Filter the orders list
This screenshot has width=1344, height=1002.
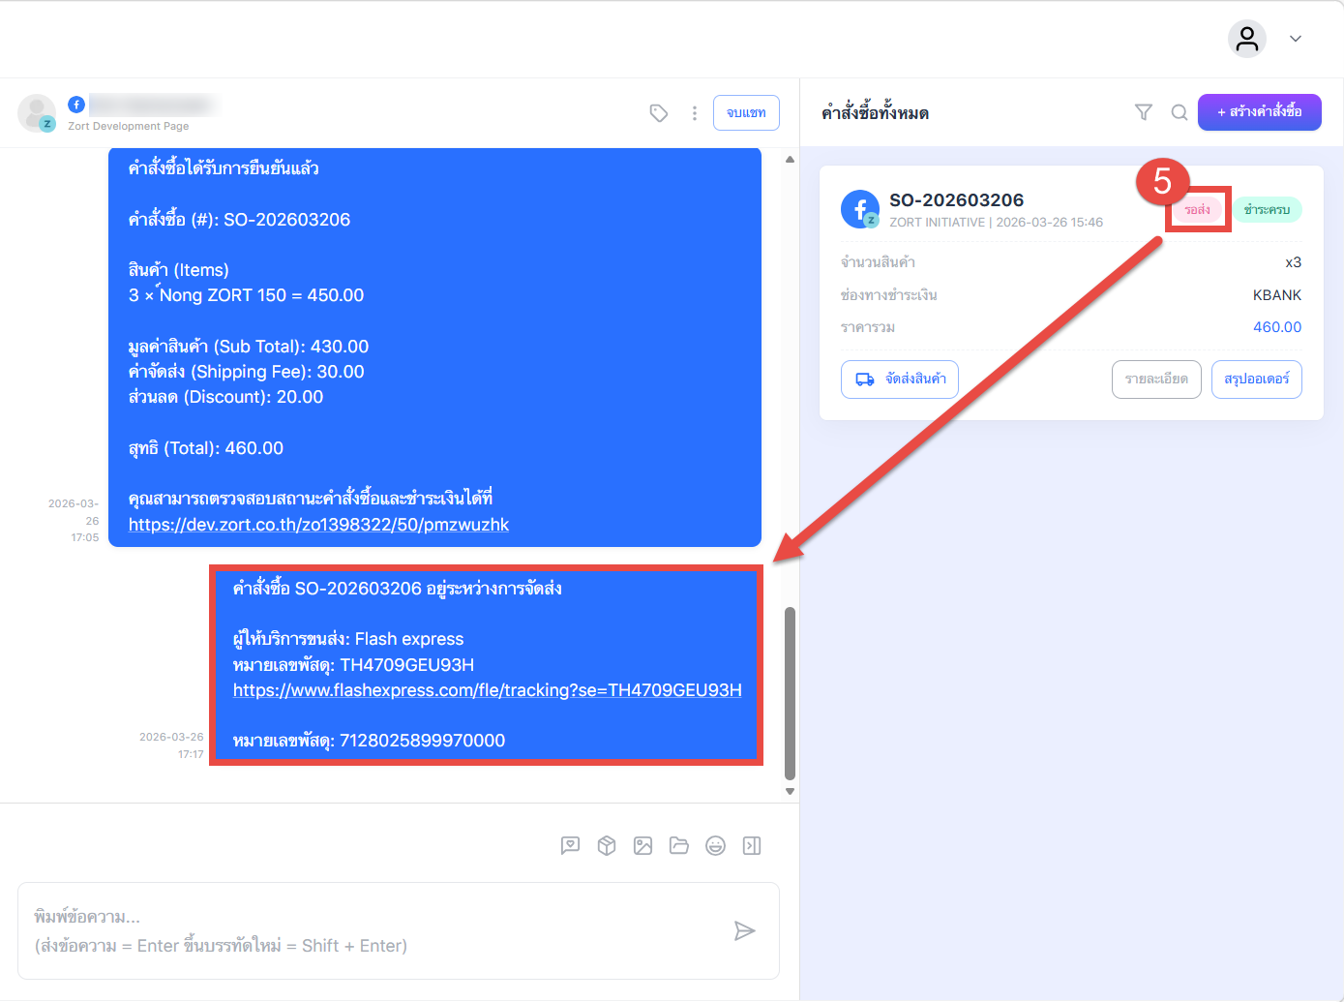pos(1143,112)
